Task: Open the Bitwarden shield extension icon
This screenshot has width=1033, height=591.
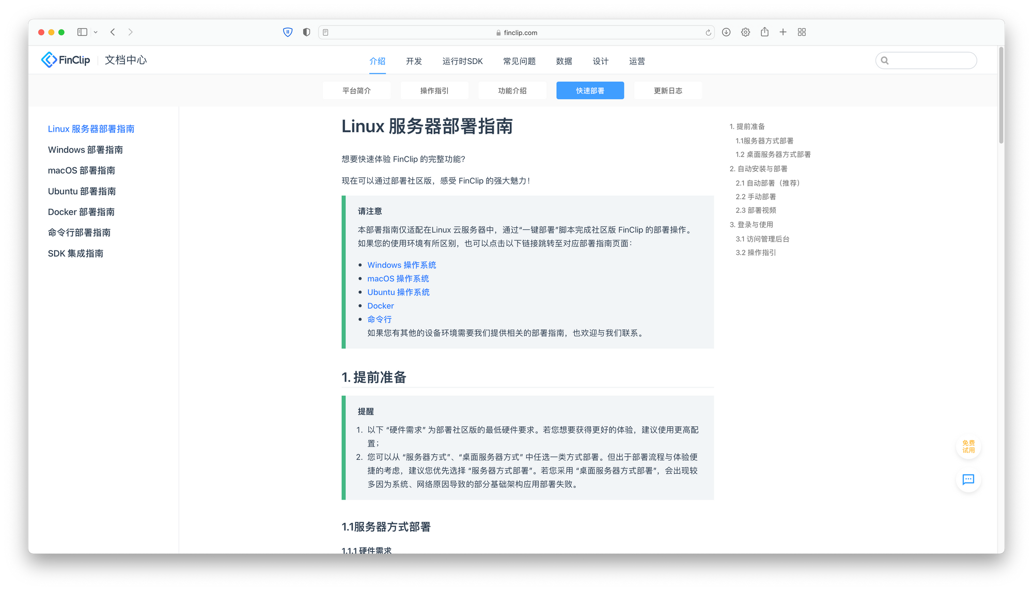Action: coord(288,32)
